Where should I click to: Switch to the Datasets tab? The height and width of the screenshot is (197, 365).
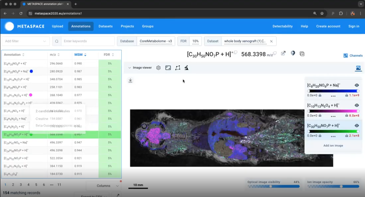[x=105, y=26]
